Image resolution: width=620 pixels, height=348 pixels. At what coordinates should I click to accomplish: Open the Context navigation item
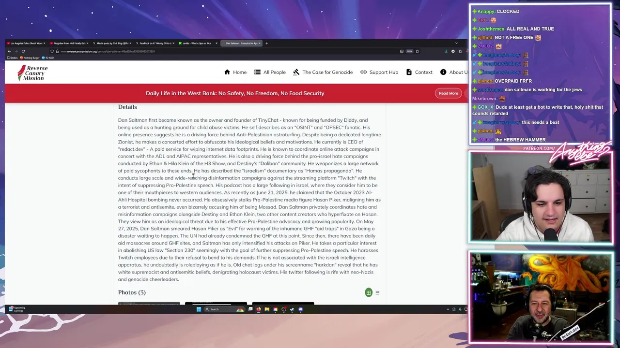419,72
